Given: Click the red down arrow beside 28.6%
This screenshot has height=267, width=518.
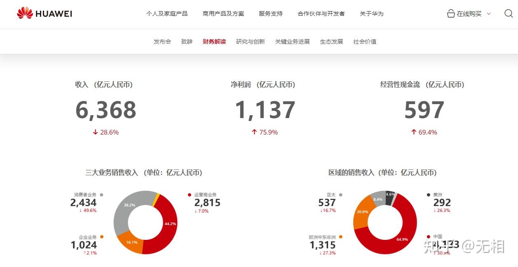Looking at the screenshot, I should [x=96, y=132].
